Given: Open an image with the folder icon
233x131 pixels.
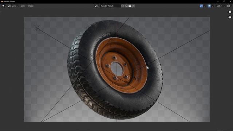Looking at the screenshot, I should click(x=130, y=6).
